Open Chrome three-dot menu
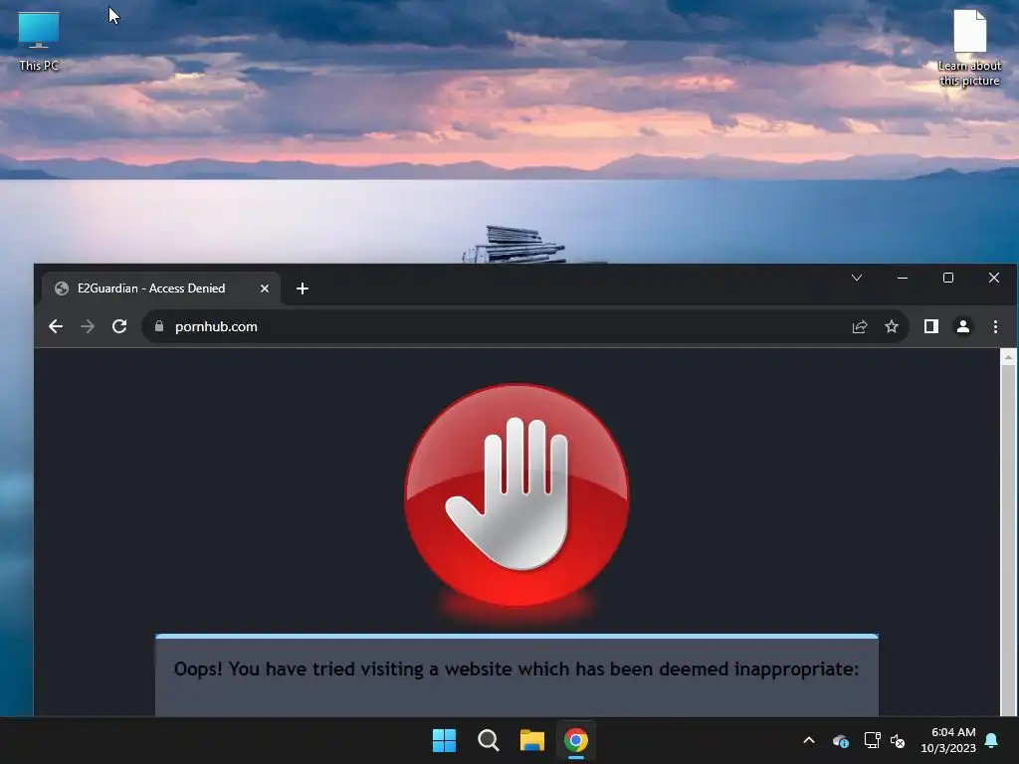Viewport: 1019px width, 764px height. point(995,326)
